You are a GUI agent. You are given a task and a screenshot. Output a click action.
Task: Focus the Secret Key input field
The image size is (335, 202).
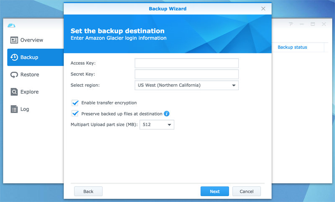(x=186, y=74)
